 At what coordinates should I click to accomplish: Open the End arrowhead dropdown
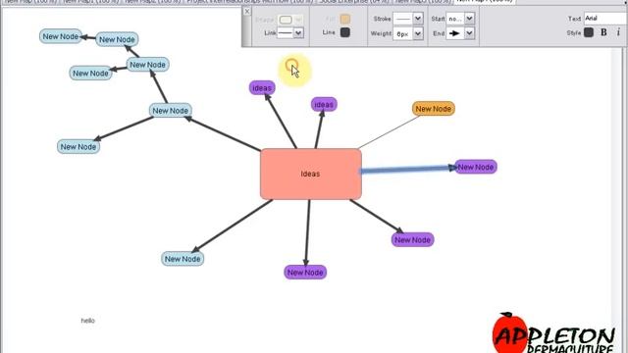coord(469,33)
